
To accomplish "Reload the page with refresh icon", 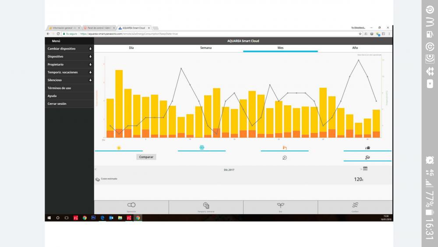I will tap(58, 34).
